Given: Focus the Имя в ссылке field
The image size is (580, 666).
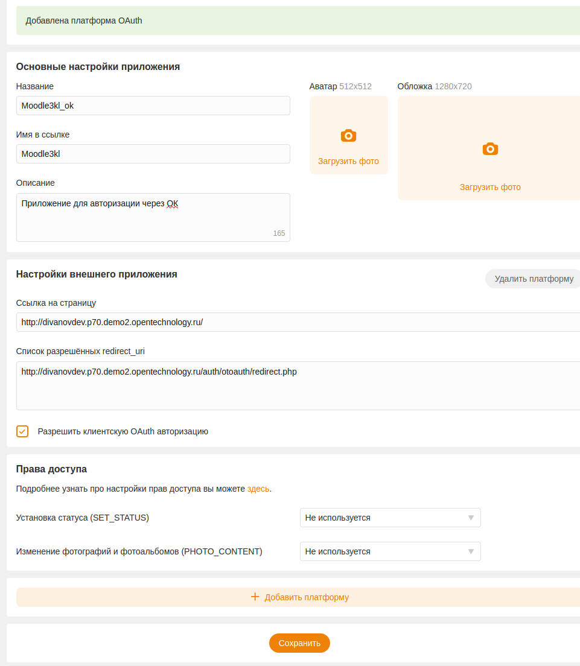Looking at the screenshot, I should click(153, 154).
